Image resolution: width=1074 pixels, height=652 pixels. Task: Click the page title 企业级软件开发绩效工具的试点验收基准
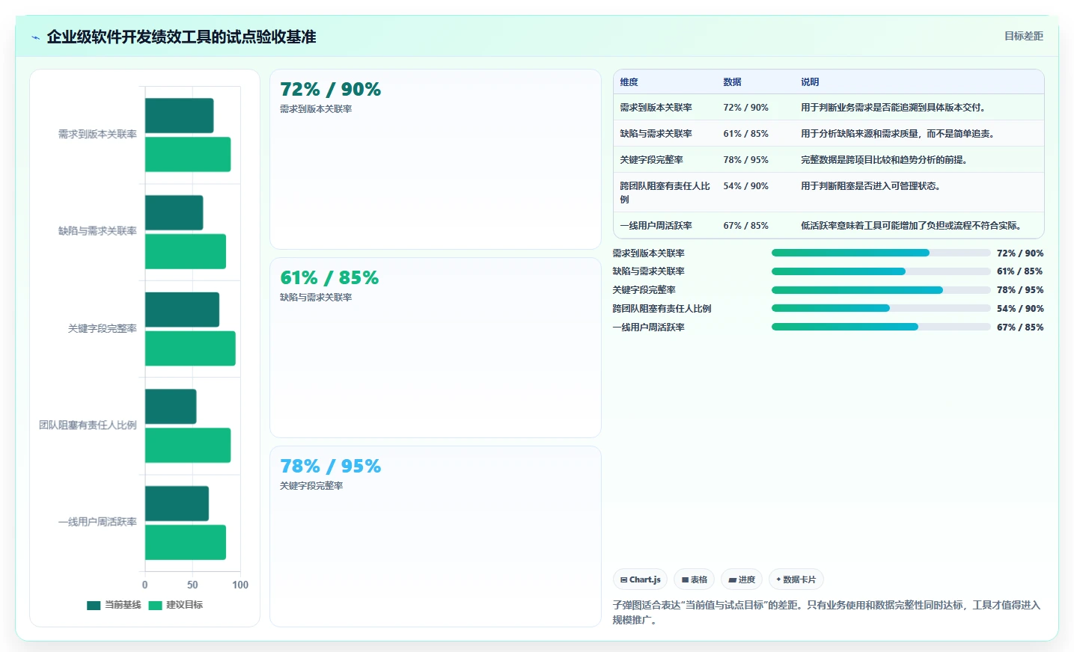coord(181,37)
